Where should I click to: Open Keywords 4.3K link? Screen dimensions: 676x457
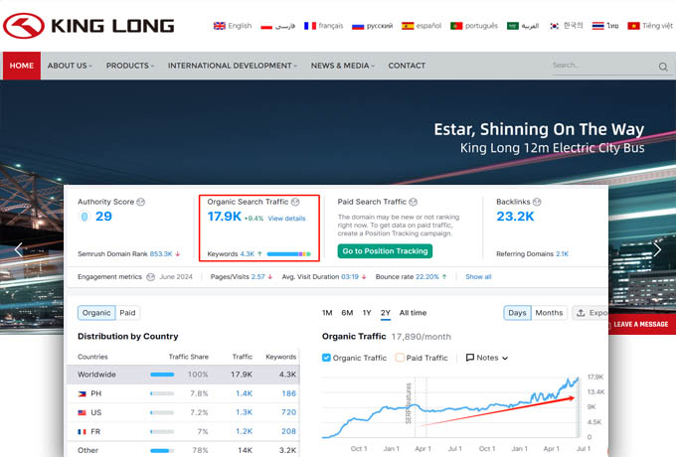click(x=247, y=254)
